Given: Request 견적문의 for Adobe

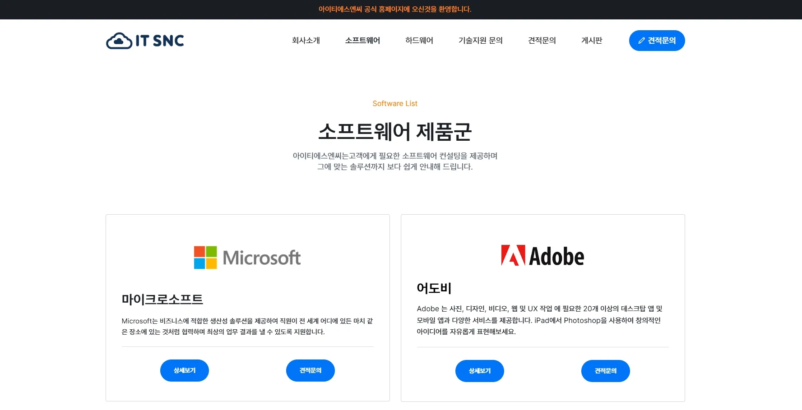Looking at the screenshot, I should click(606, 371).
